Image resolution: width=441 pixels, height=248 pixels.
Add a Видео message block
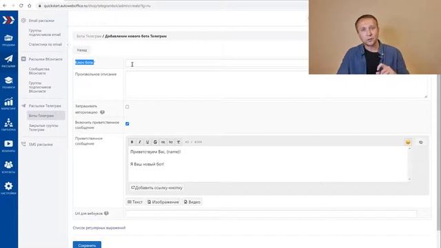192,202
